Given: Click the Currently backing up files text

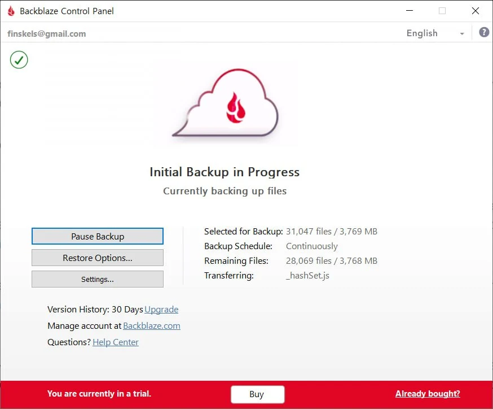Looking at the screenshot, I should click(x=225, y=191).
